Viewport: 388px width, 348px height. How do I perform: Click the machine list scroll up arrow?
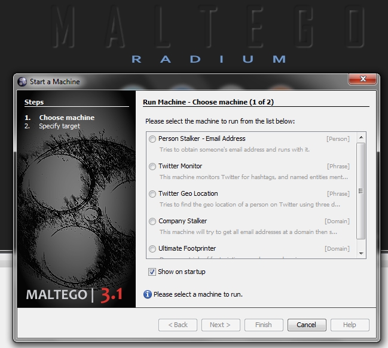click(x=360, y=138)
